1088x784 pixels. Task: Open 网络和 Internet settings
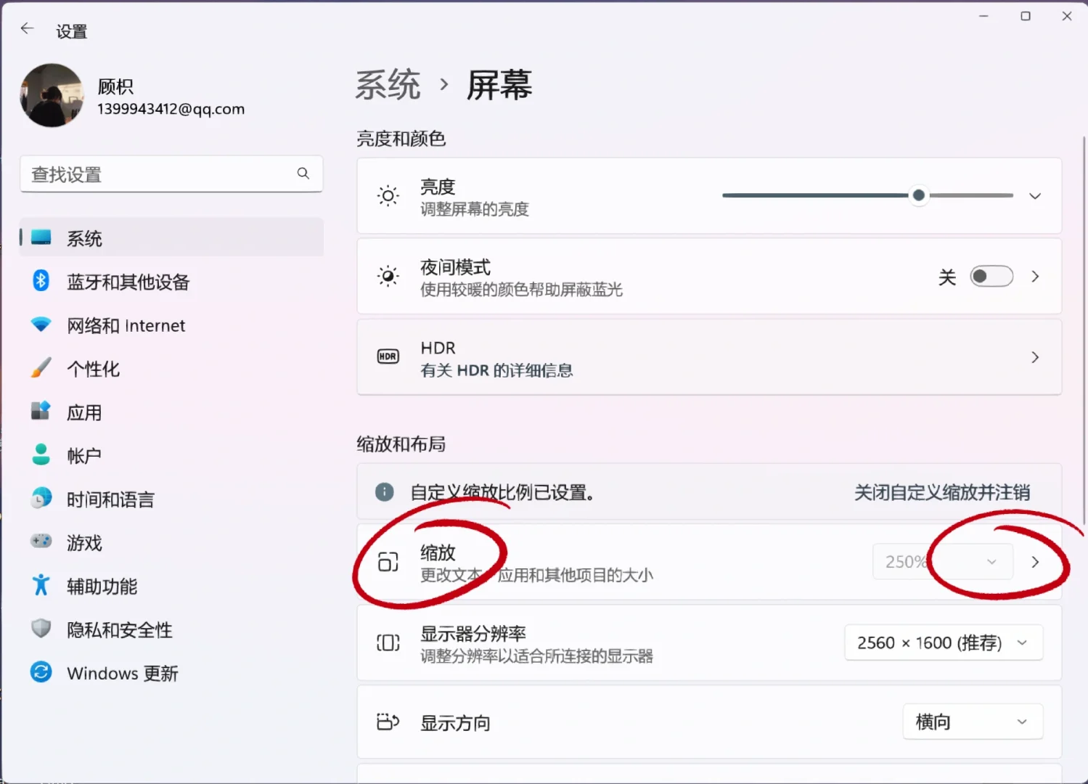[126, 325]
